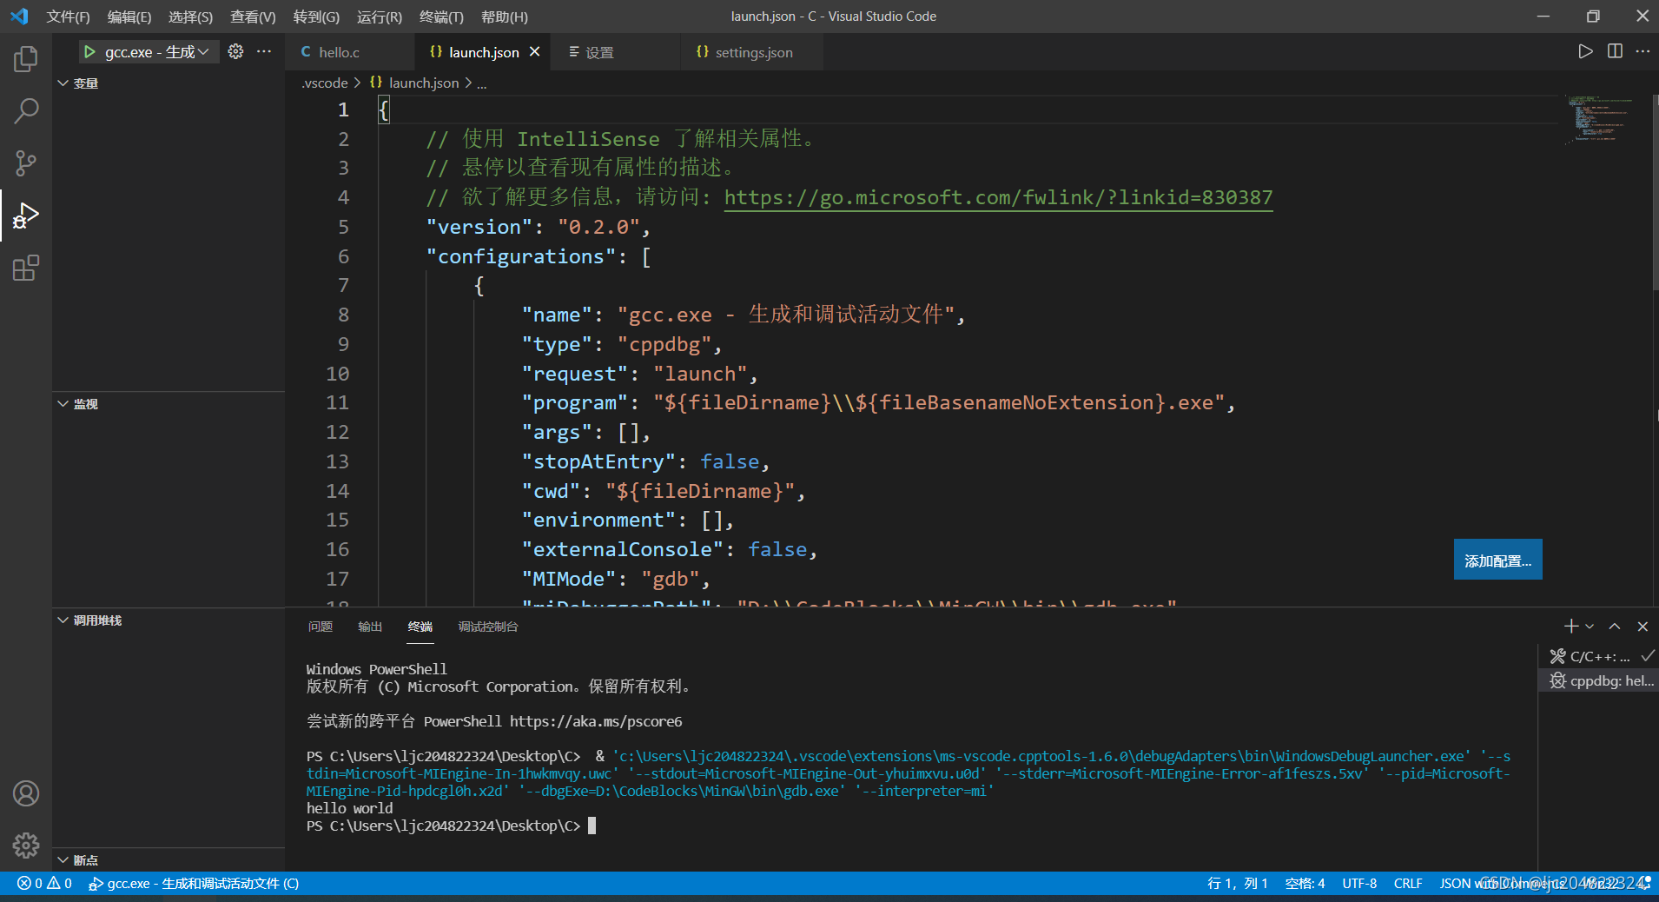Close the terminal panel
Viewport: 1659px width, 902px height.
(1642, 627)
